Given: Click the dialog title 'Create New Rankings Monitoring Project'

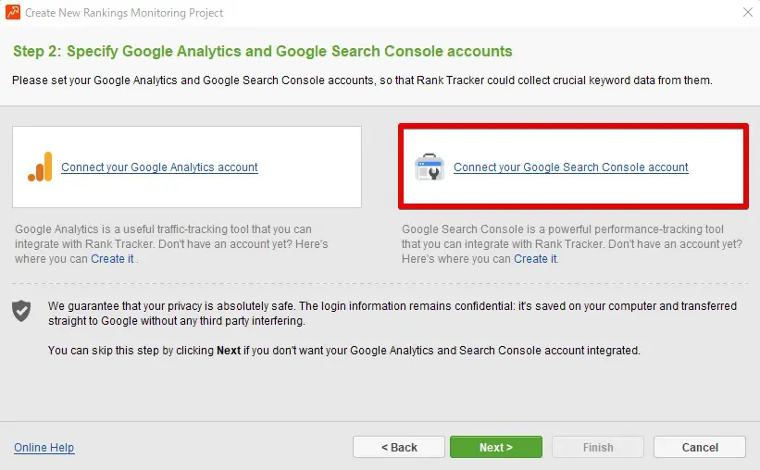Looking at the screenshot, I should point(124,13).
